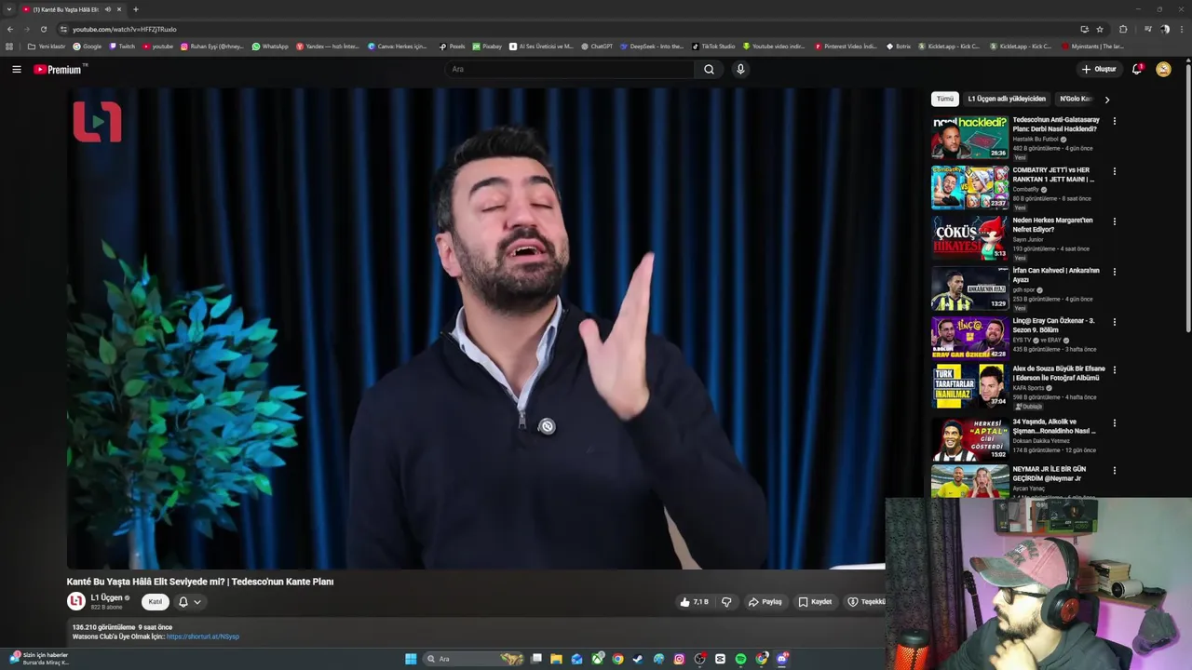Click browser back arrow
Viewport: 1192px width, 670px height.
click(10, 29)
